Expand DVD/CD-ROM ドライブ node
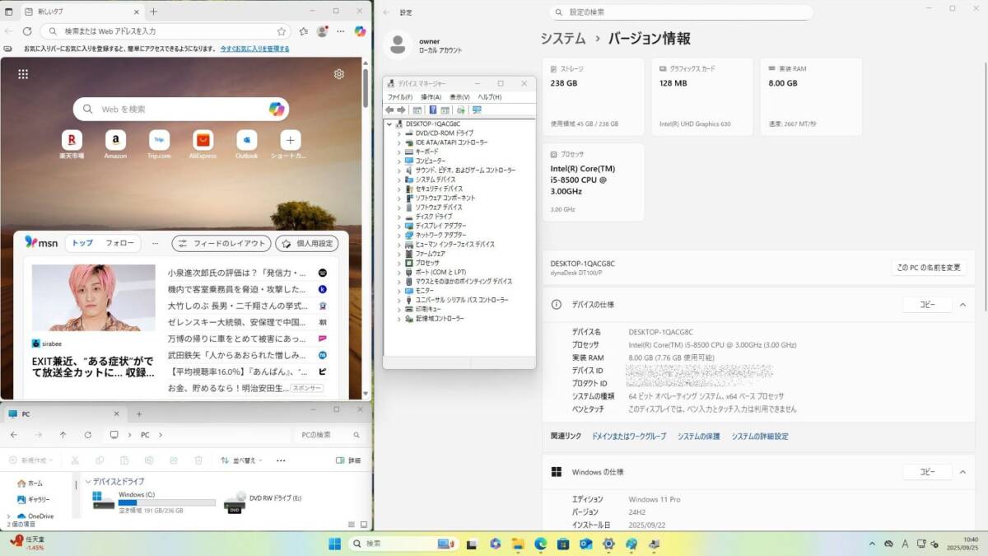This screenshot has width=988, height=556. pos(399,133)
